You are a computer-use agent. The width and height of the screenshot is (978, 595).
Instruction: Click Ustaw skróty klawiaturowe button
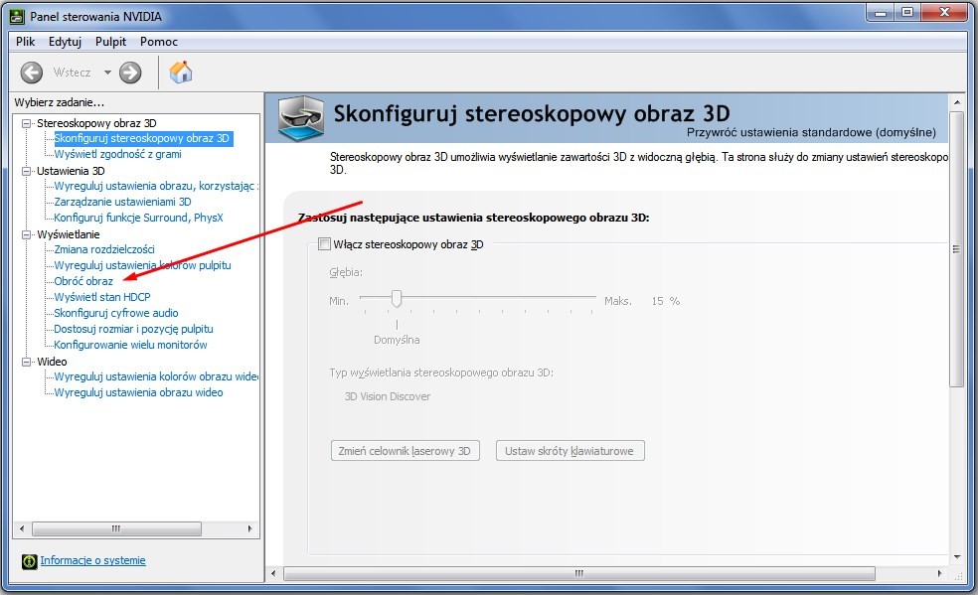click(570, 451)
